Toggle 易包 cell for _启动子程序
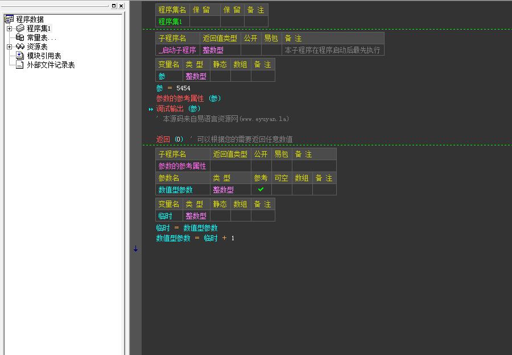Screen dimensions: 512x355 (271, 50)
